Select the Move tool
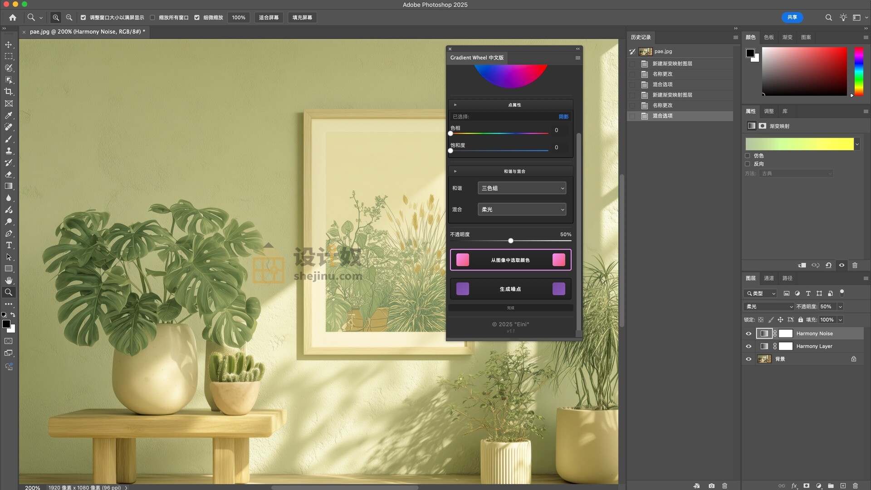Screen dimensions: 871x490 click(x=9, y=44)
